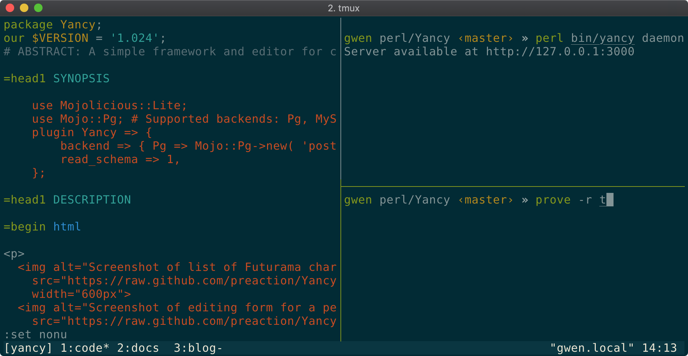
Task: Click the 14:13 clock in status bar
Action: [659, 348]
